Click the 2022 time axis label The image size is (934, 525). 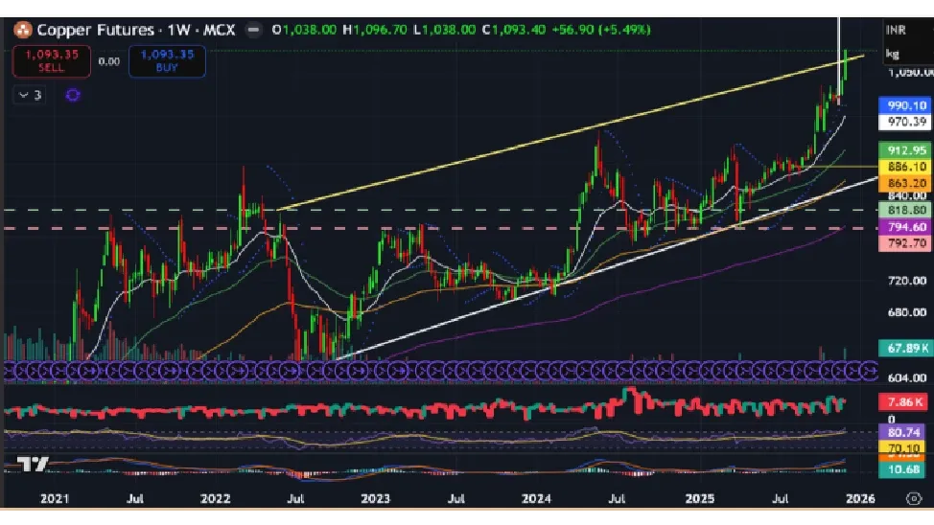coord(215,499)
